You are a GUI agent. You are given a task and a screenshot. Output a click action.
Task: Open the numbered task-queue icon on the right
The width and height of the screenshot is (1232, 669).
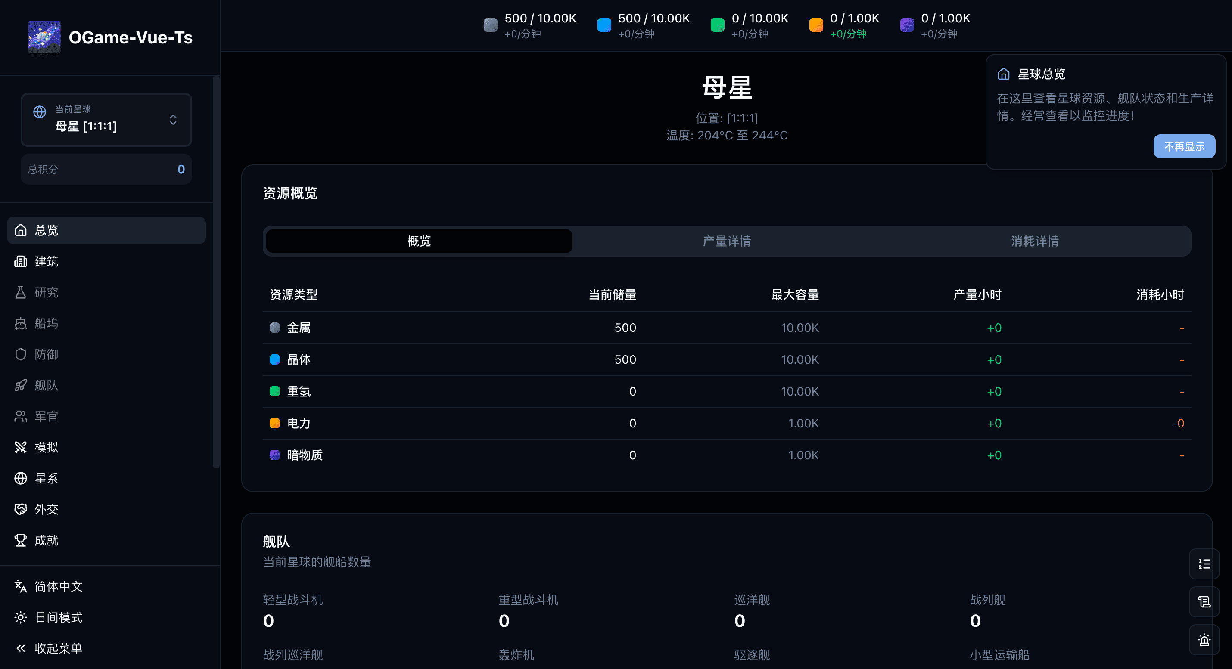[x=1204, y=564]
